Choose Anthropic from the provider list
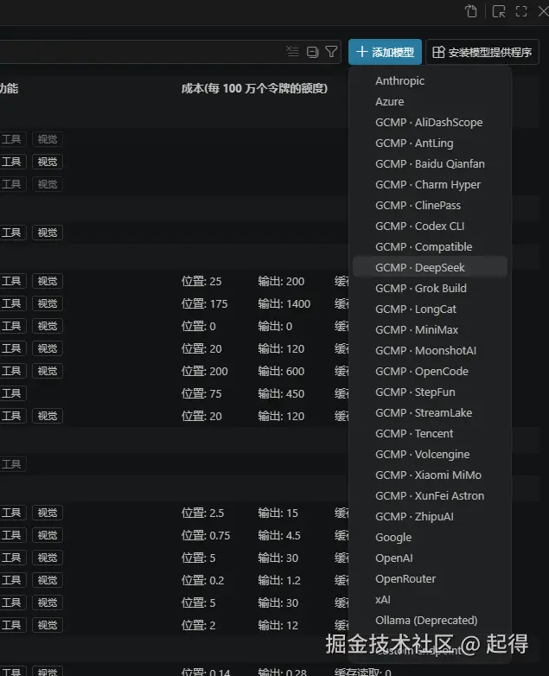Image resolution: width=549 pixels, height=676 pixels. (430, 81)
